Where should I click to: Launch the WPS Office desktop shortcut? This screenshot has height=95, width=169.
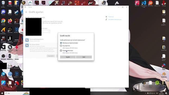pos(151,3)
